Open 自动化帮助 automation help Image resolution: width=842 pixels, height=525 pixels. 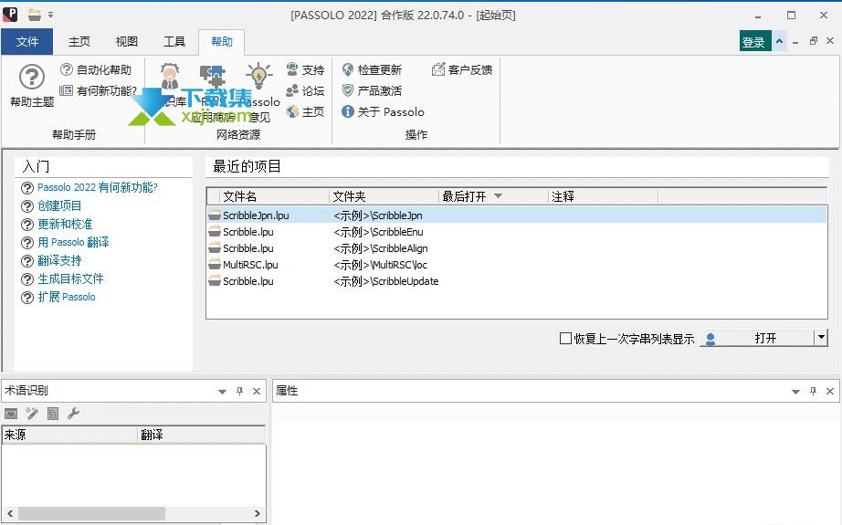[x=96, y=69]
